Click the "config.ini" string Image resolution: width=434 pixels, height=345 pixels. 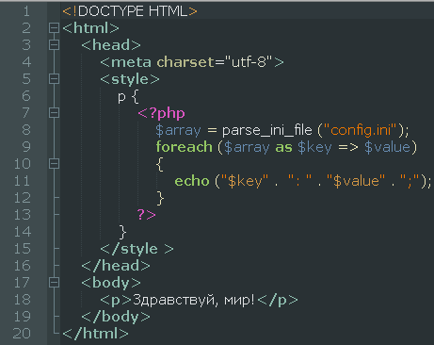pos(361,130)
